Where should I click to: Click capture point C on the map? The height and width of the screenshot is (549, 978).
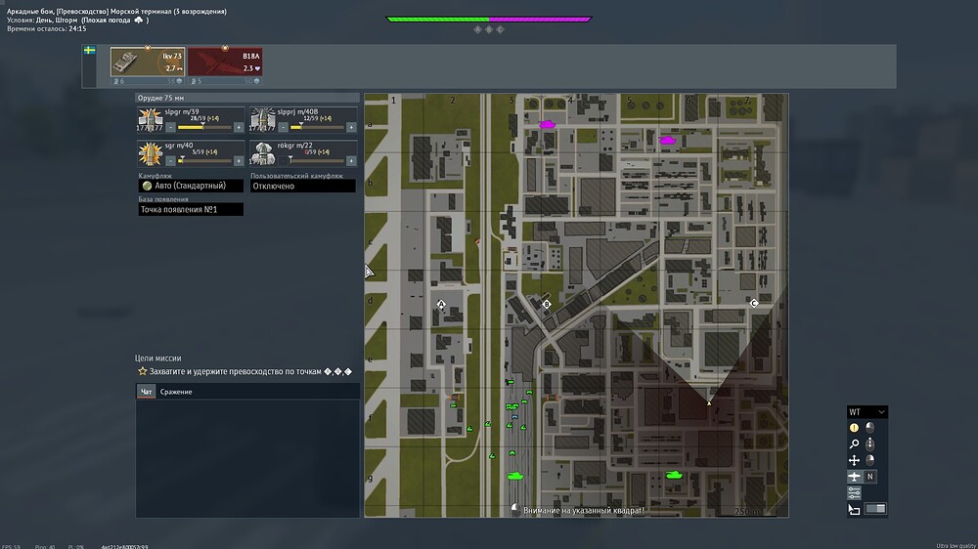[x=753, y=304]
